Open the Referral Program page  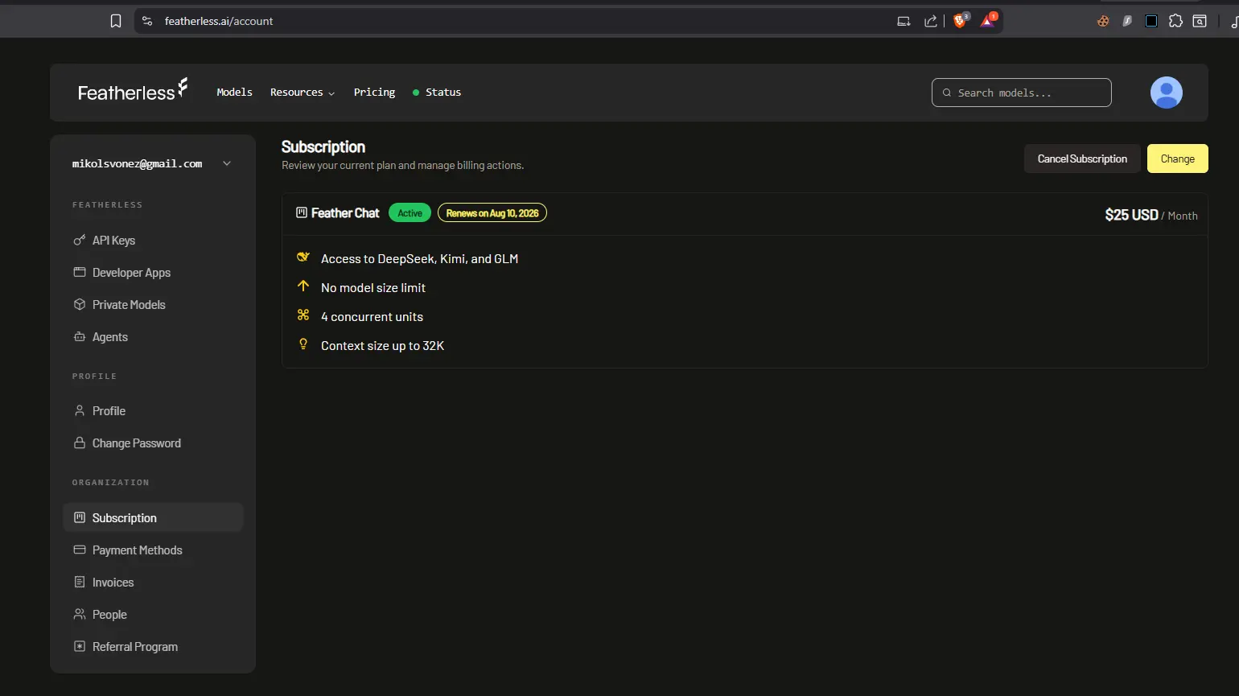point(134,647)
